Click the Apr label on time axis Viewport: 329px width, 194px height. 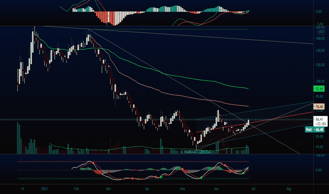[x=147, y=189]
